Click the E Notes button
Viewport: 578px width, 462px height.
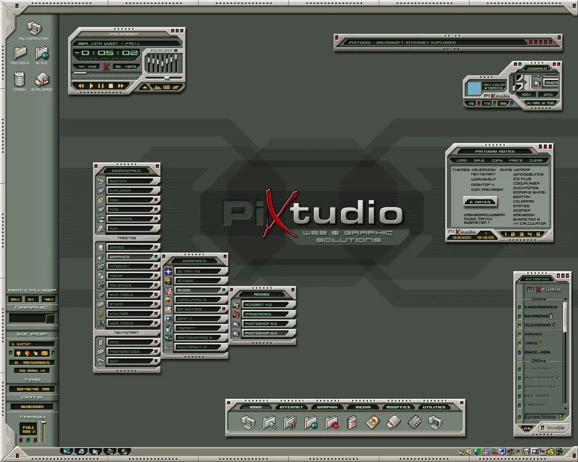[480, 202]
